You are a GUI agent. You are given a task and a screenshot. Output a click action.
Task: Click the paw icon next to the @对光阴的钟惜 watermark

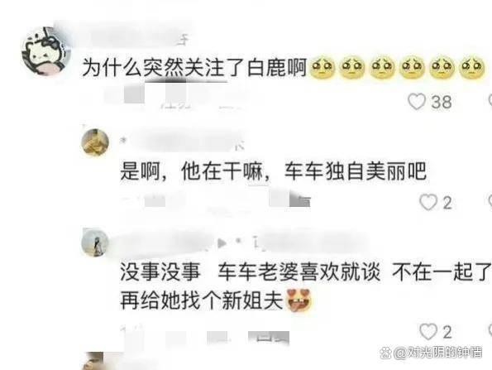pos(385,353)
